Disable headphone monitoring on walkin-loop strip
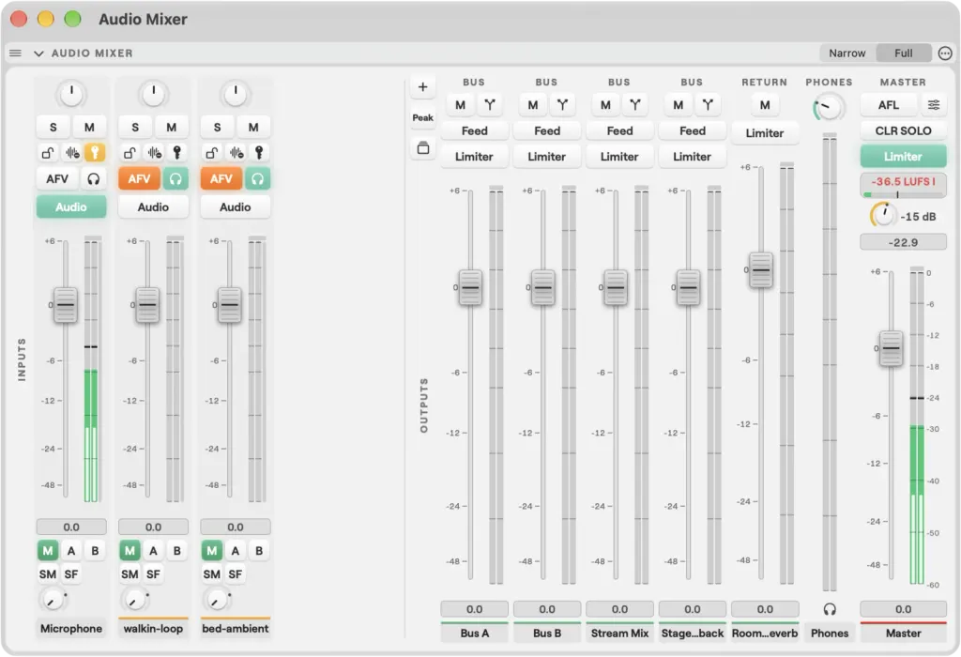Image resolution: width=961 pixels, height=657 pixels. click(x=175, y=179)
